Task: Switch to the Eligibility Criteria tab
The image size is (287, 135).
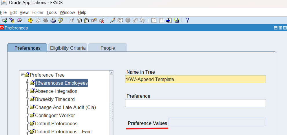Action: click(68, 48)
